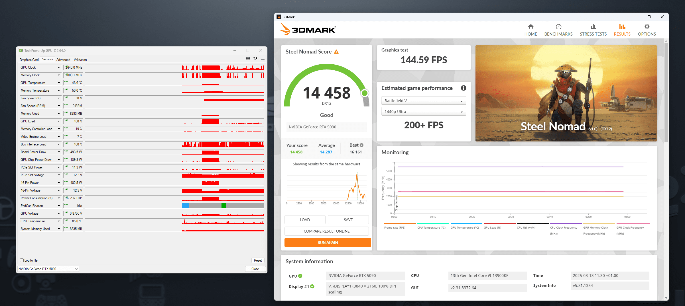685x306 pixels.
Task: Click the info icon beside Estimated game performance
Action: (x=464, y=88)
